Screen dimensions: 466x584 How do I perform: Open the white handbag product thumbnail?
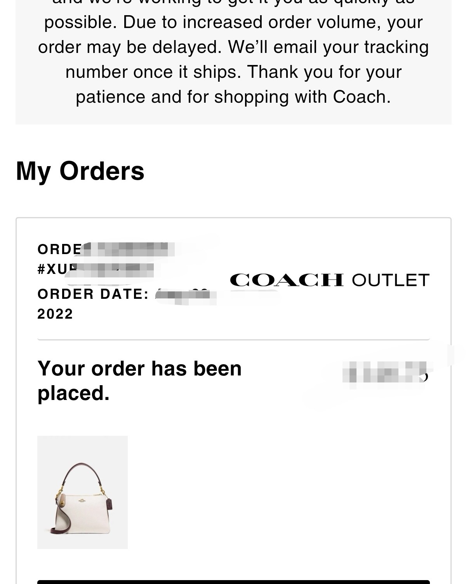tap(82, 492)
